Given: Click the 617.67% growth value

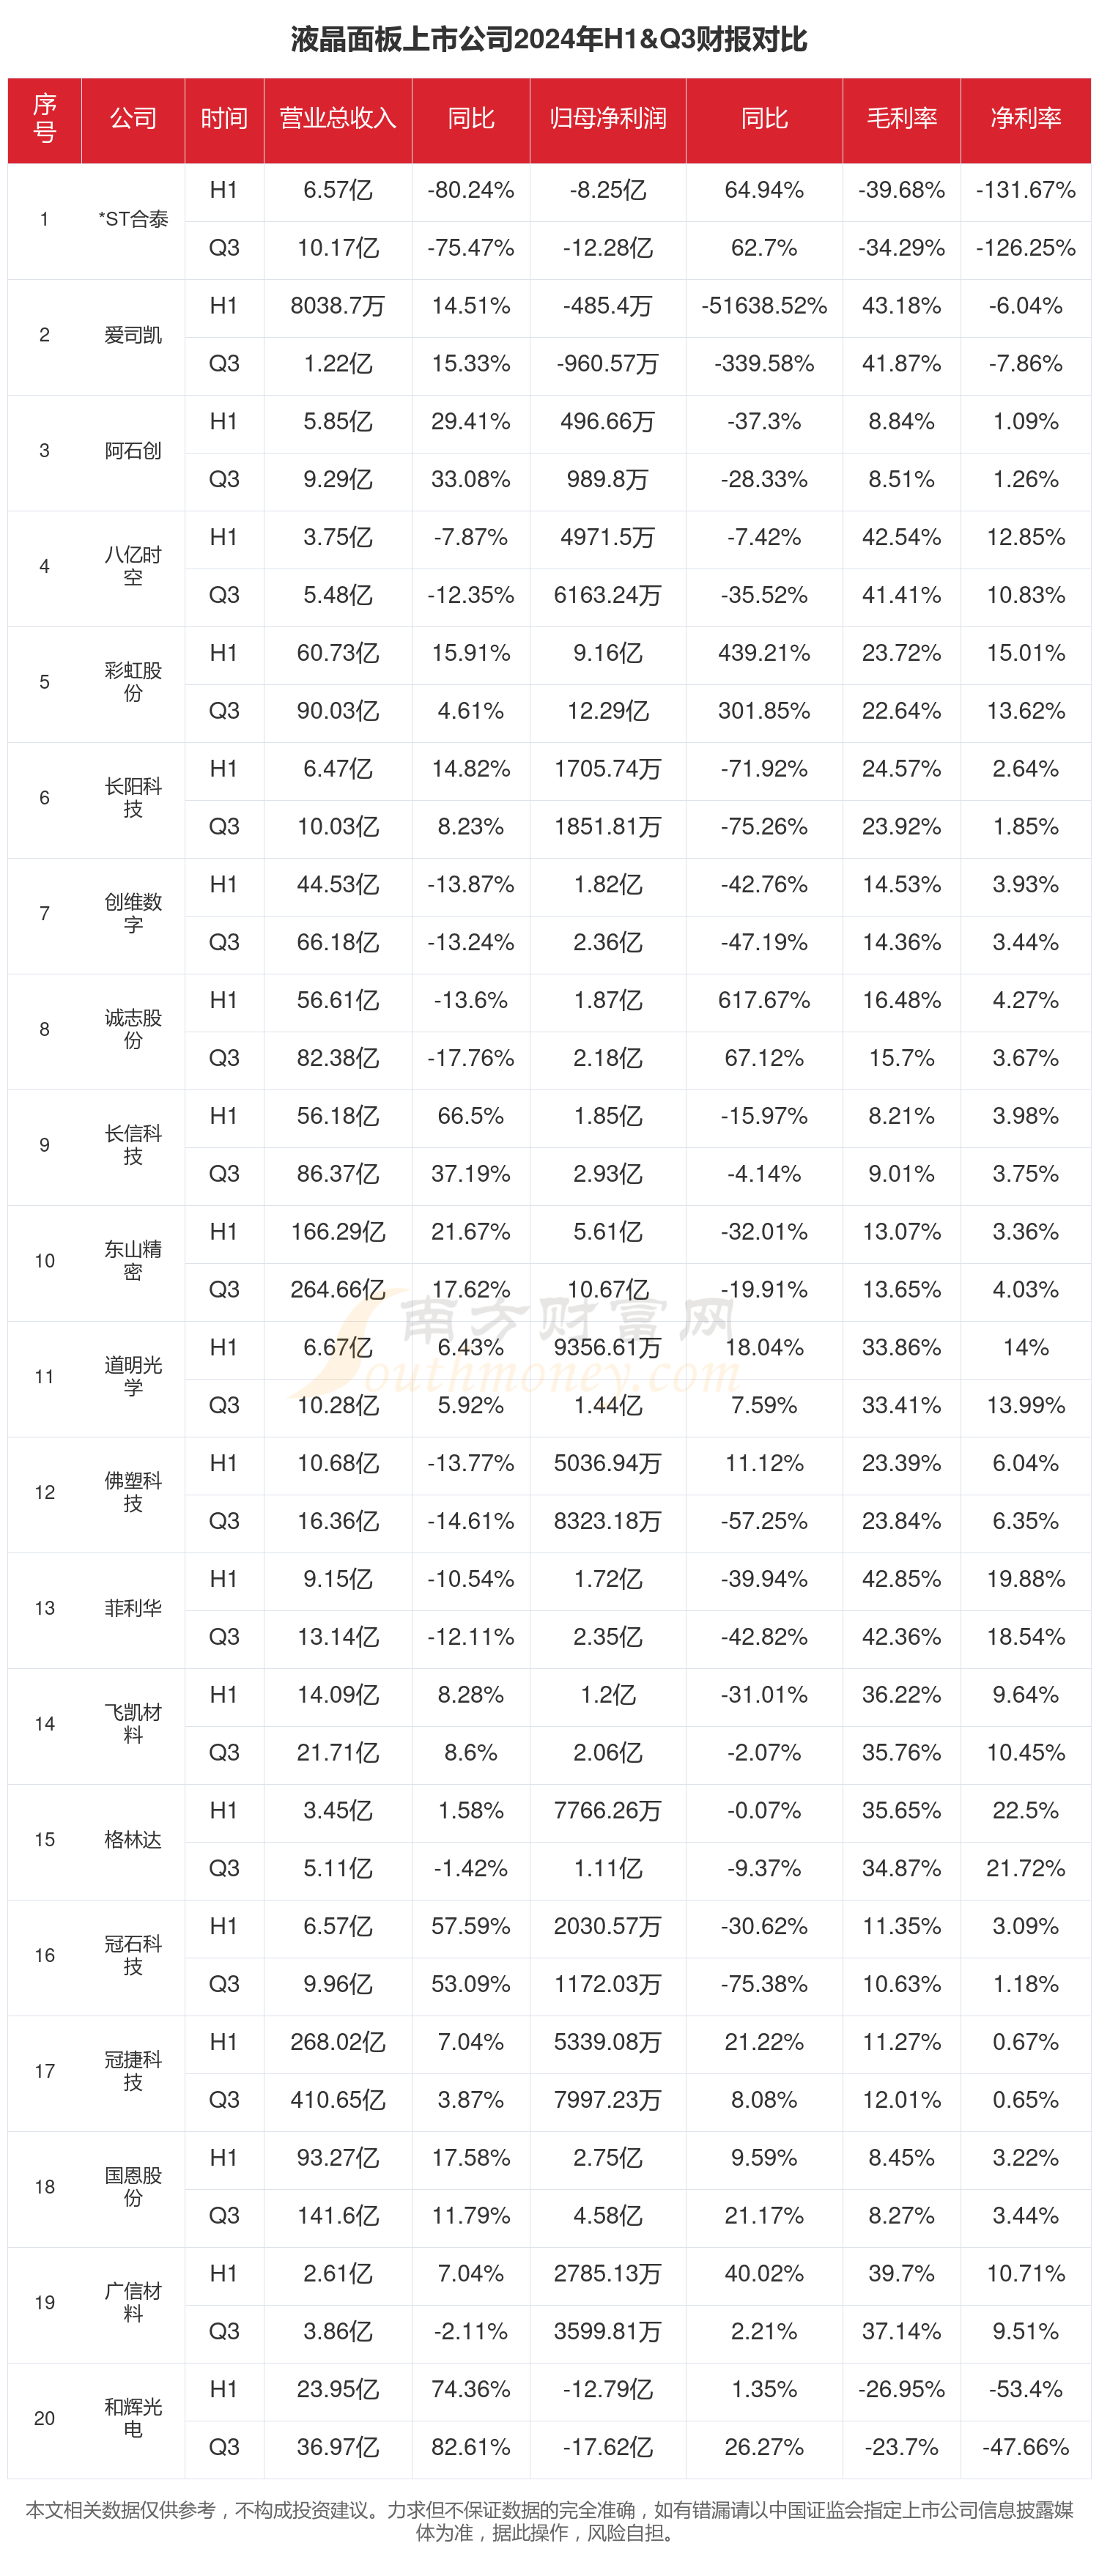Looking at the screenshot, I should [764, 1000].
